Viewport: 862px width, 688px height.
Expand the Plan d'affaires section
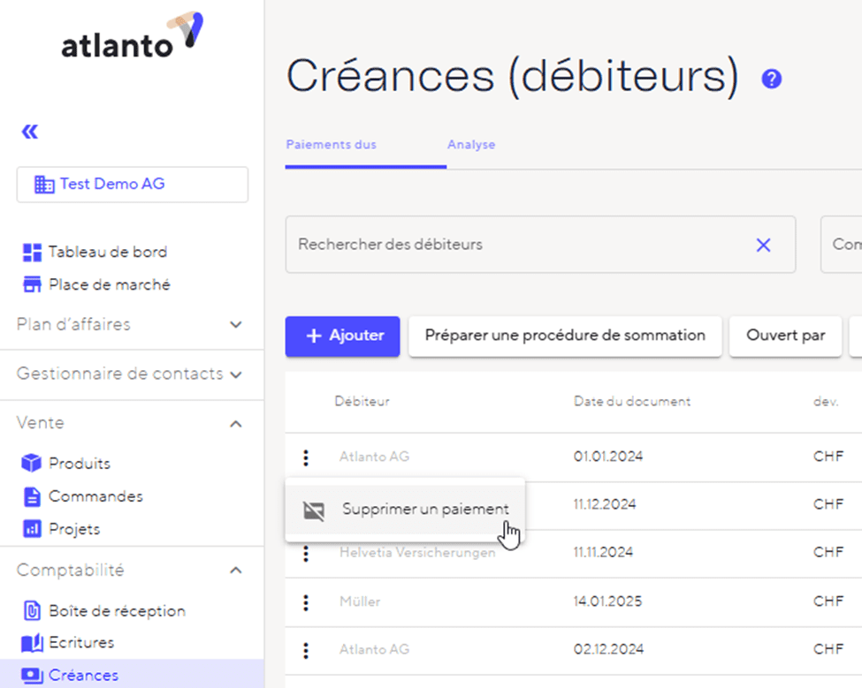[x=235, y=325]
